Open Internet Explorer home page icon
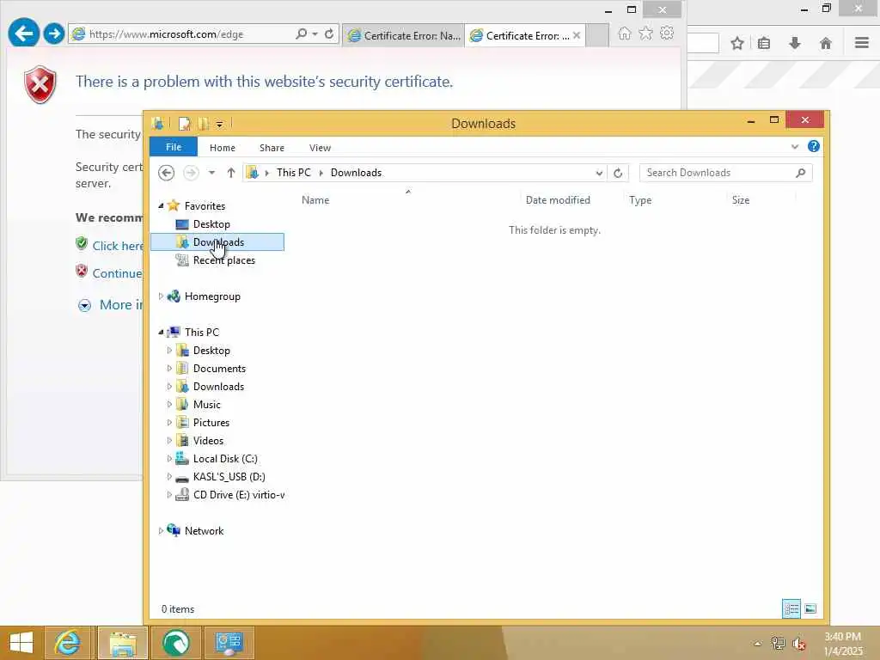 pos(624,34)
